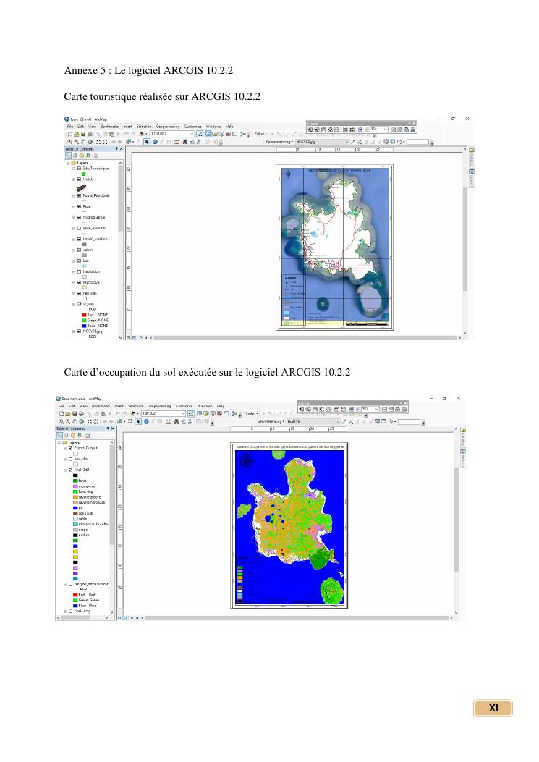The width and height of the screenshot is (539, 762).
Task: Open the 1:169 000 map scale dropdown
Action: pos(192,134)
